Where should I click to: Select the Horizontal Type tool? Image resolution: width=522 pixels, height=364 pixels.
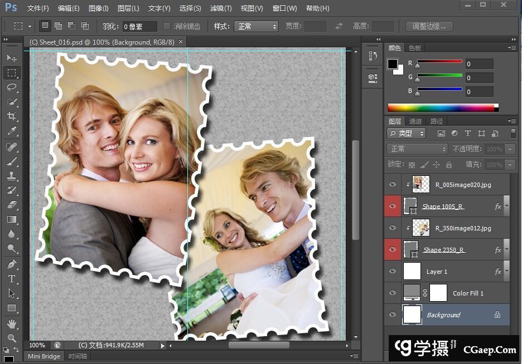click(x=12, y=279)
